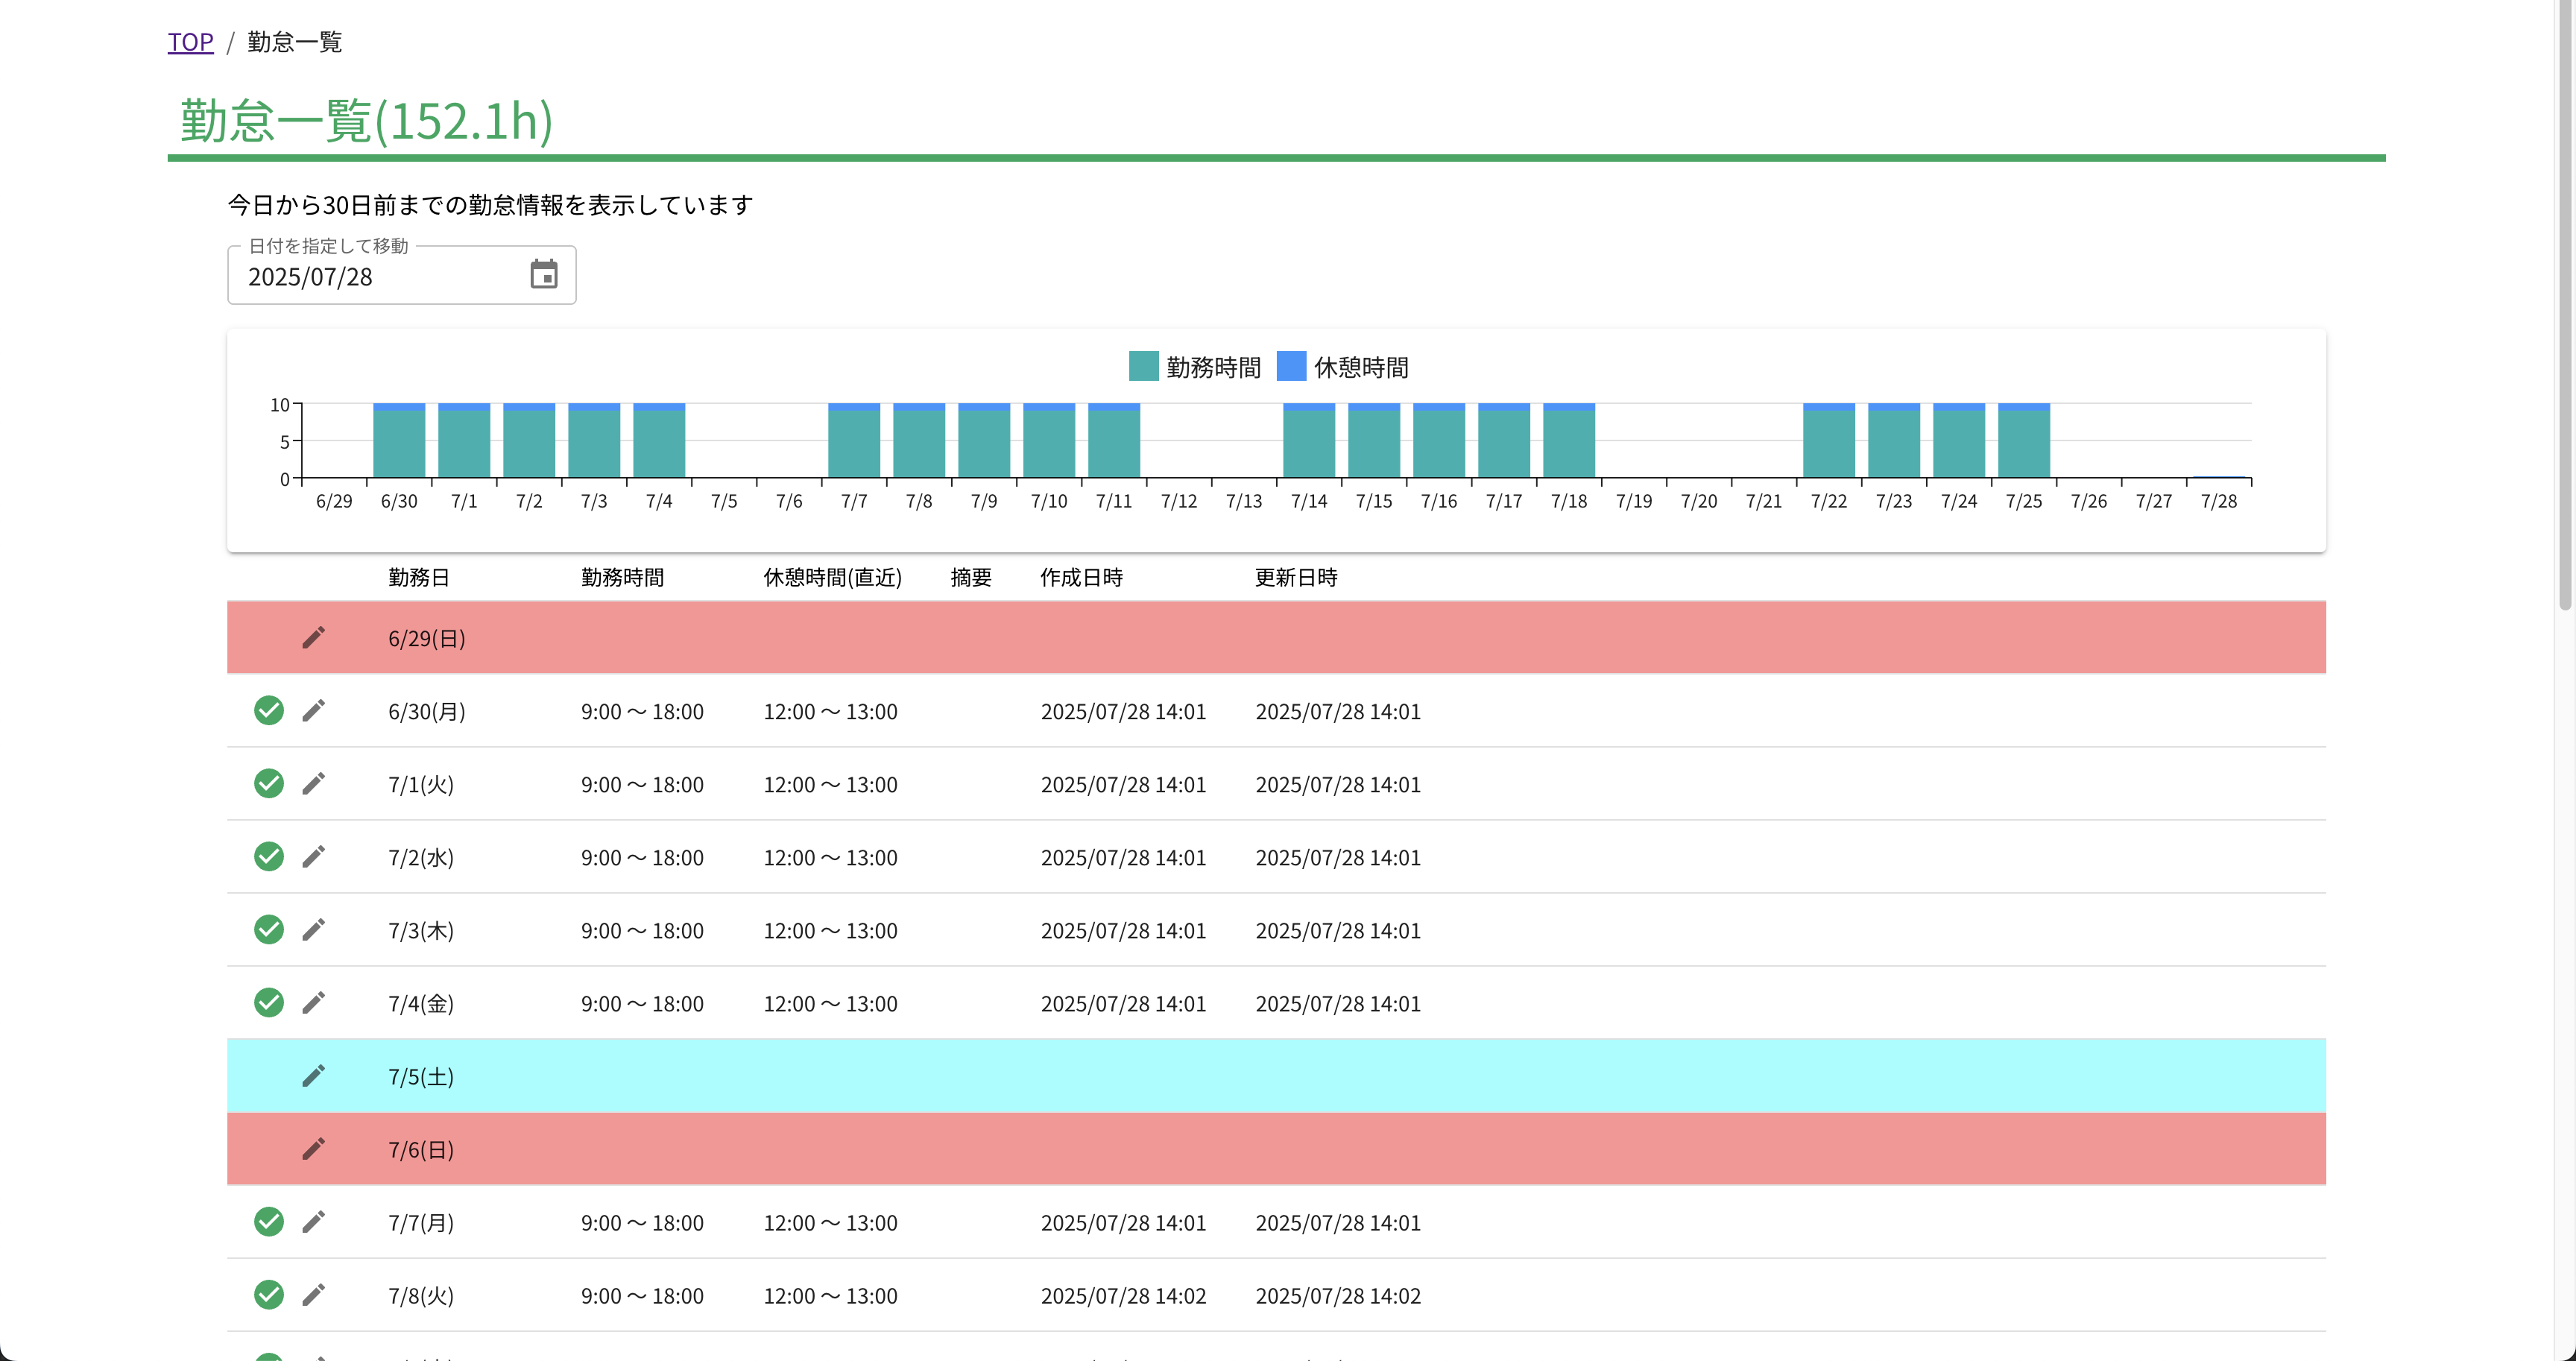Click the 更新日時 column header

coord(1296,577)
